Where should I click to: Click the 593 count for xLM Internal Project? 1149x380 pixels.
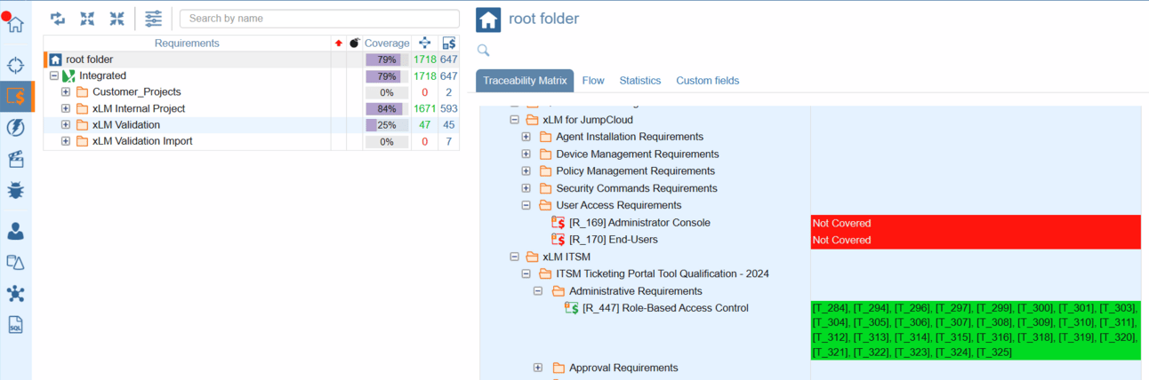pyautogui.click(x=449, y=108)
